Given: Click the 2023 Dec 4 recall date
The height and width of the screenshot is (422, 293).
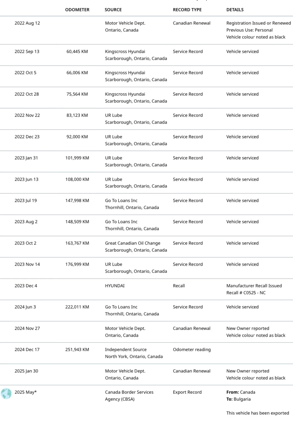Looking at the screenshot, I should [26, 286].
